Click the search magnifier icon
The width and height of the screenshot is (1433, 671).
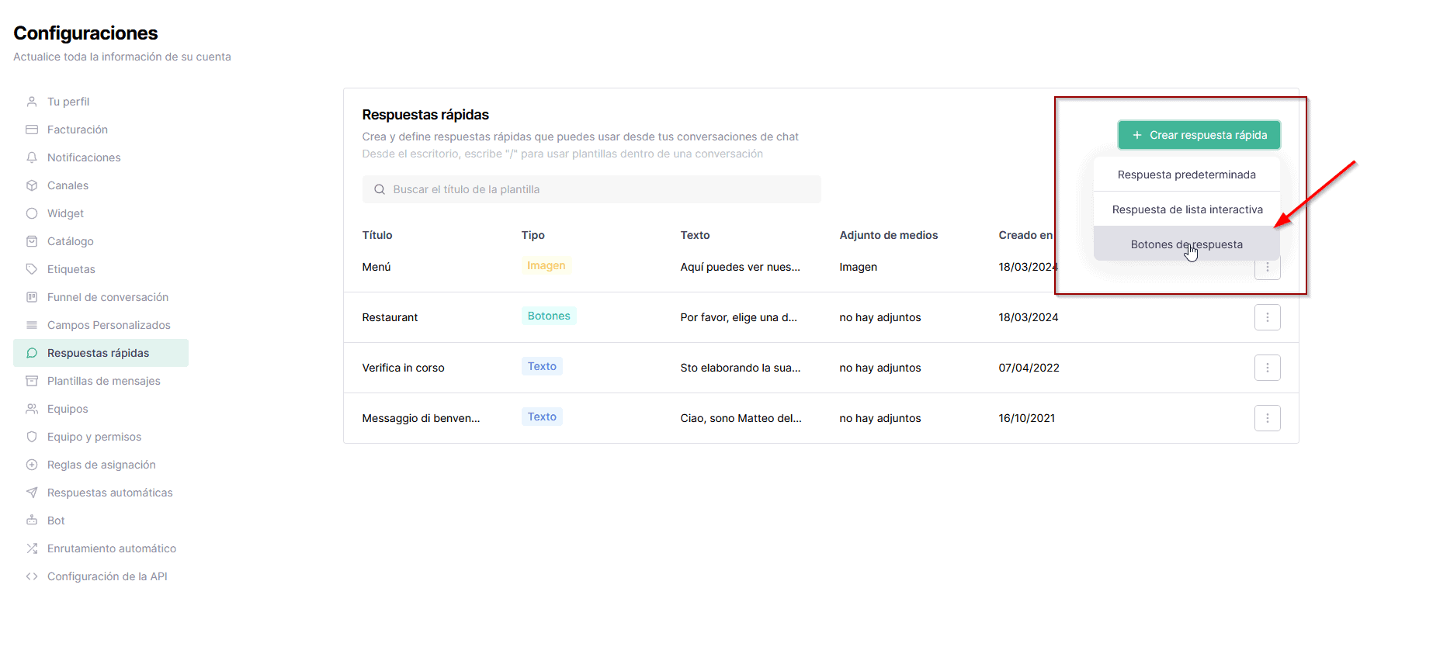pos(380,189)
